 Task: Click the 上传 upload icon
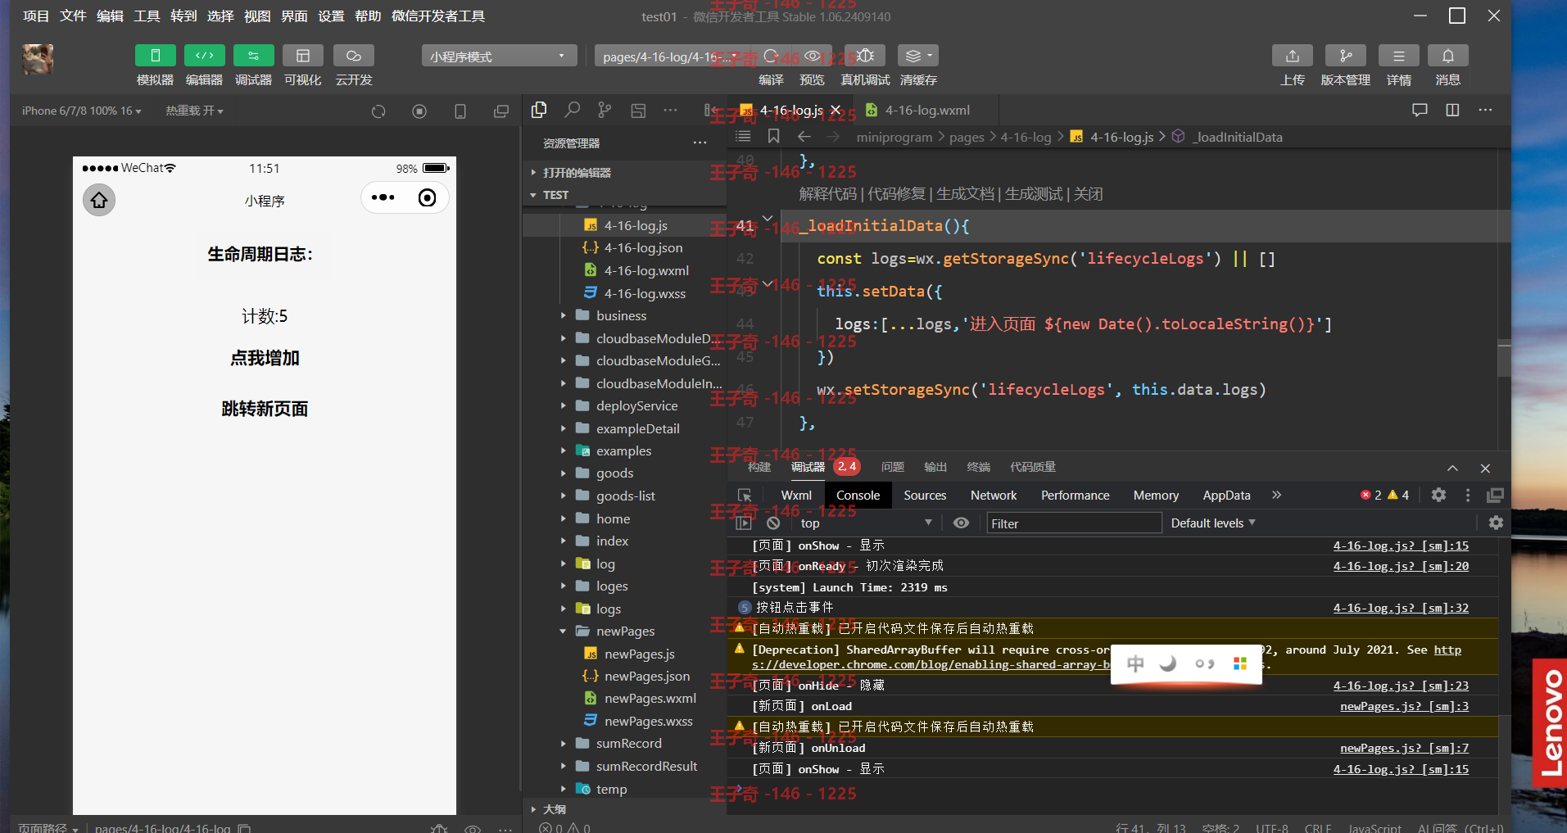point(1292,56)
